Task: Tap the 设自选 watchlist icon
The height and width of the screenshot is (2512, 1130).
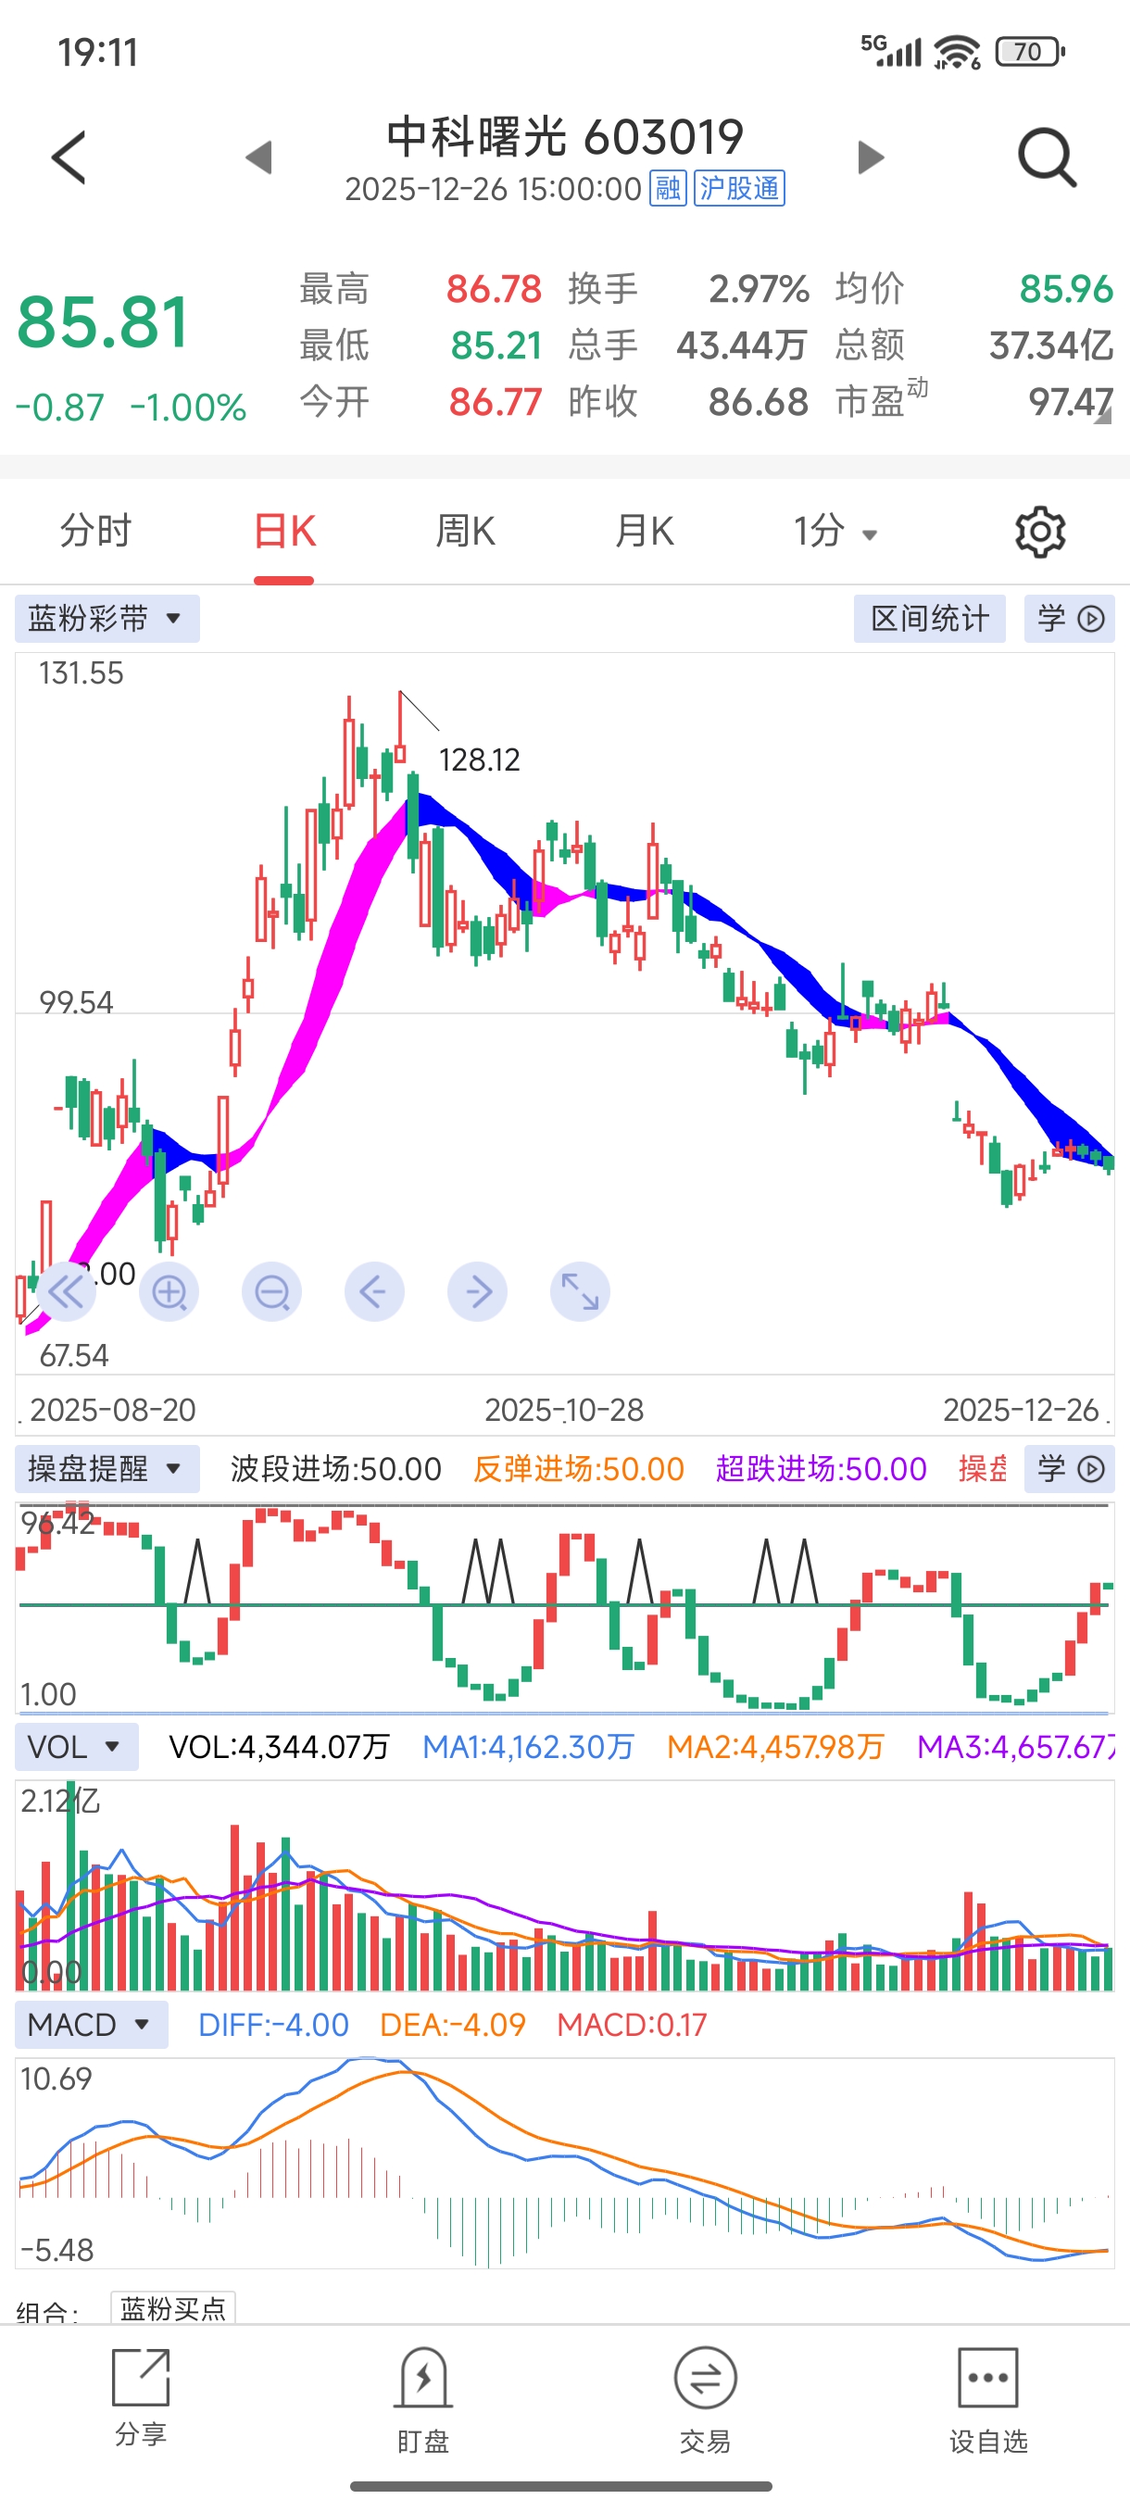Action: click(987, 2399)
